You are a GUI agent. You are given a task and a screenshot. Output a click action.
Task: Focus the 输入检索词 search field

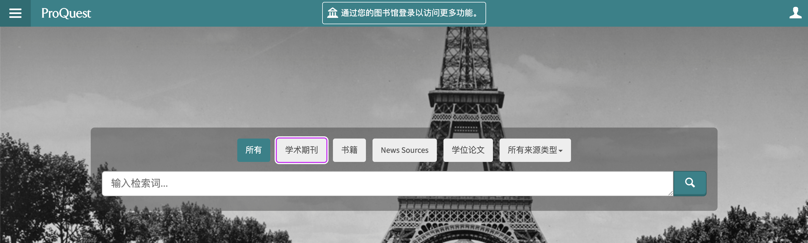376,183
